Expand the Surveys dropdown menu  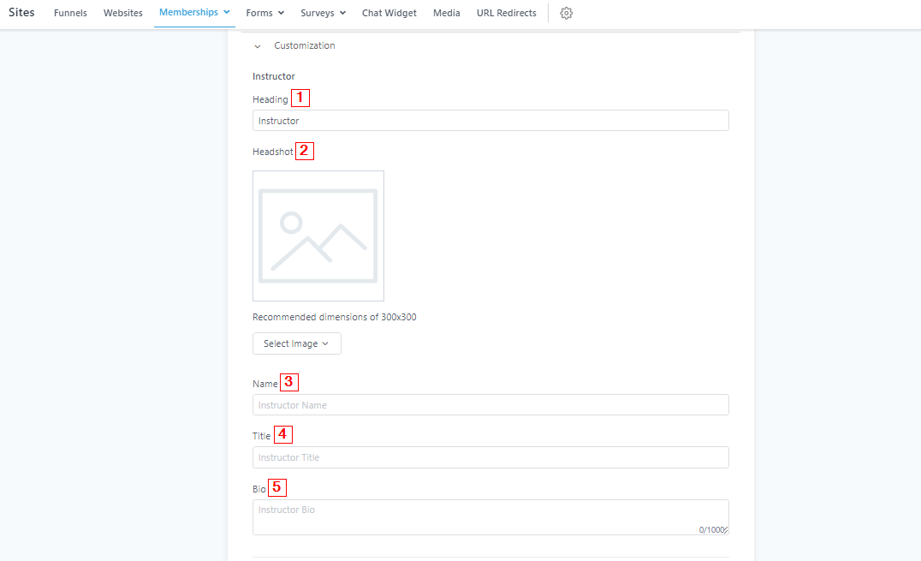(x=323, y=14)
